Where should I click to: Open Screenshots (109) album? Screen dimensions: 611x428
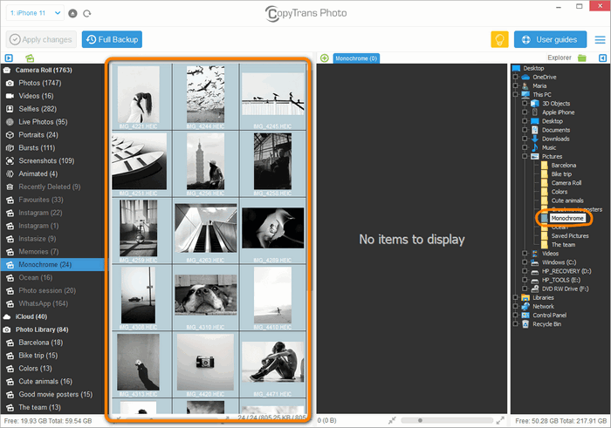pos(46,160)
